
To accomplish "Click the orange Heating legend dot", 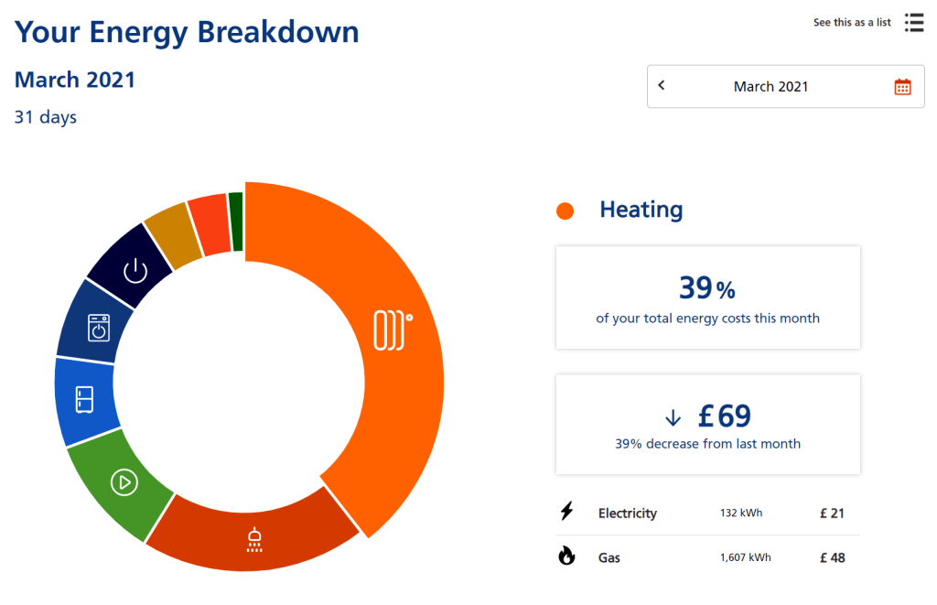I will pos(565,211).
